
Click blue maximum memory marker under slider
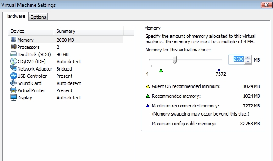tap(219, 70)
